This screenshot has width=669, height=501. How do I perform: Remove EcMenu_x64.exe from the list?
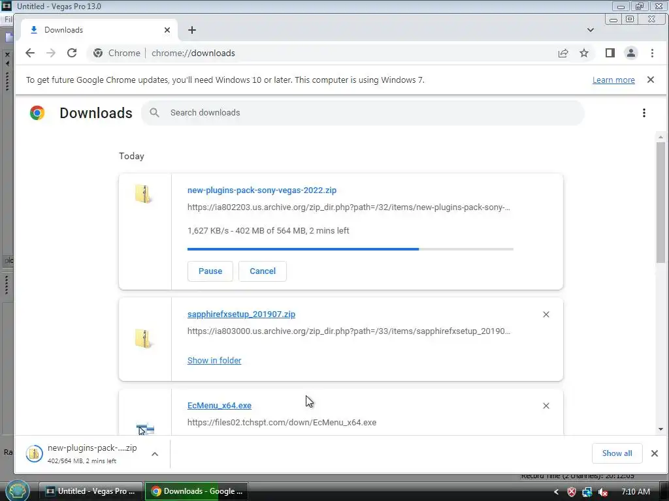coord(546,406)
